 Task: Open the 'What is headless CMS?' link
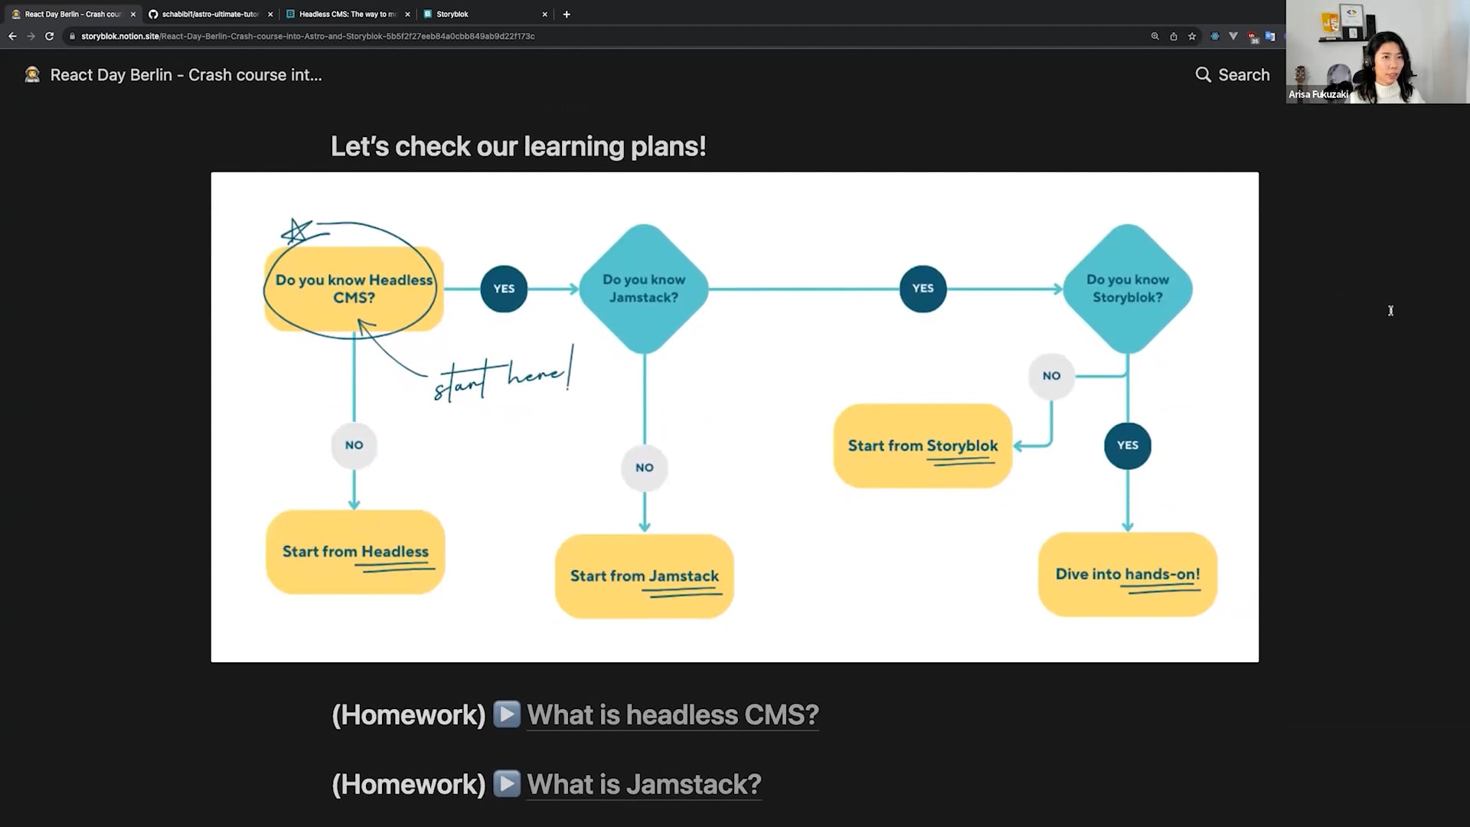pos(673,714)
